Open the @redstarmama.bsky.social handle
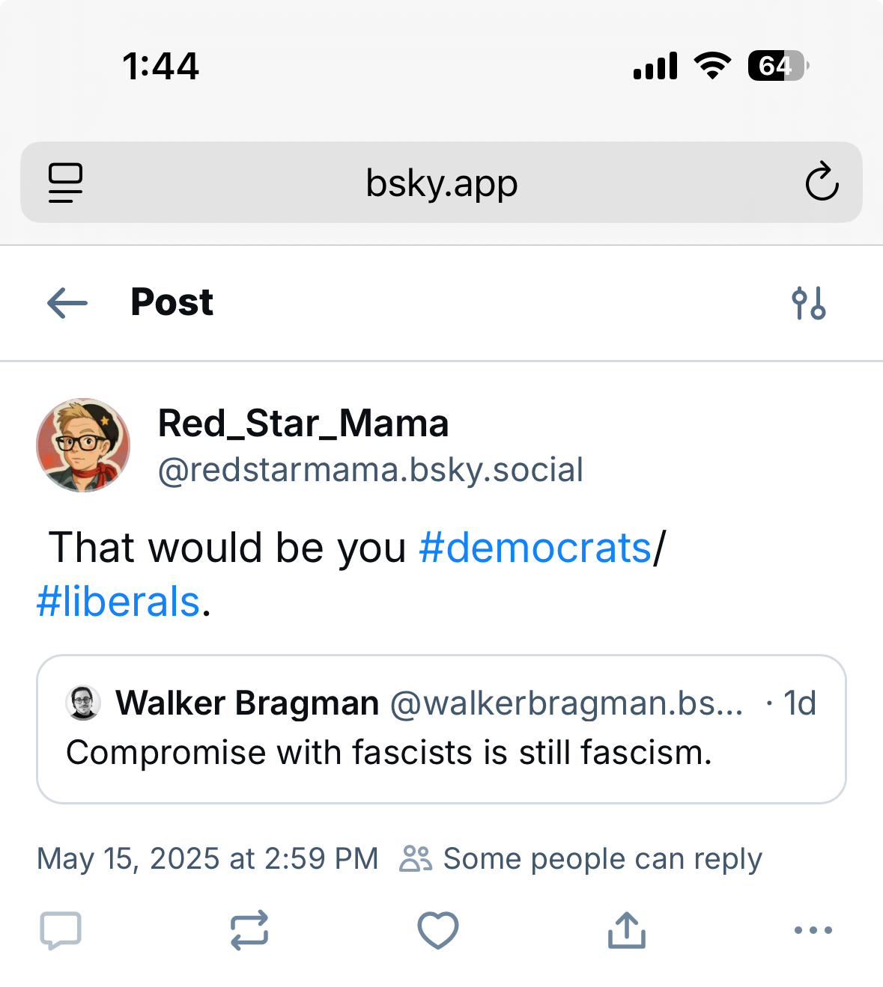The width and height of the screenshot is (883, 987). tap(370, 470)
